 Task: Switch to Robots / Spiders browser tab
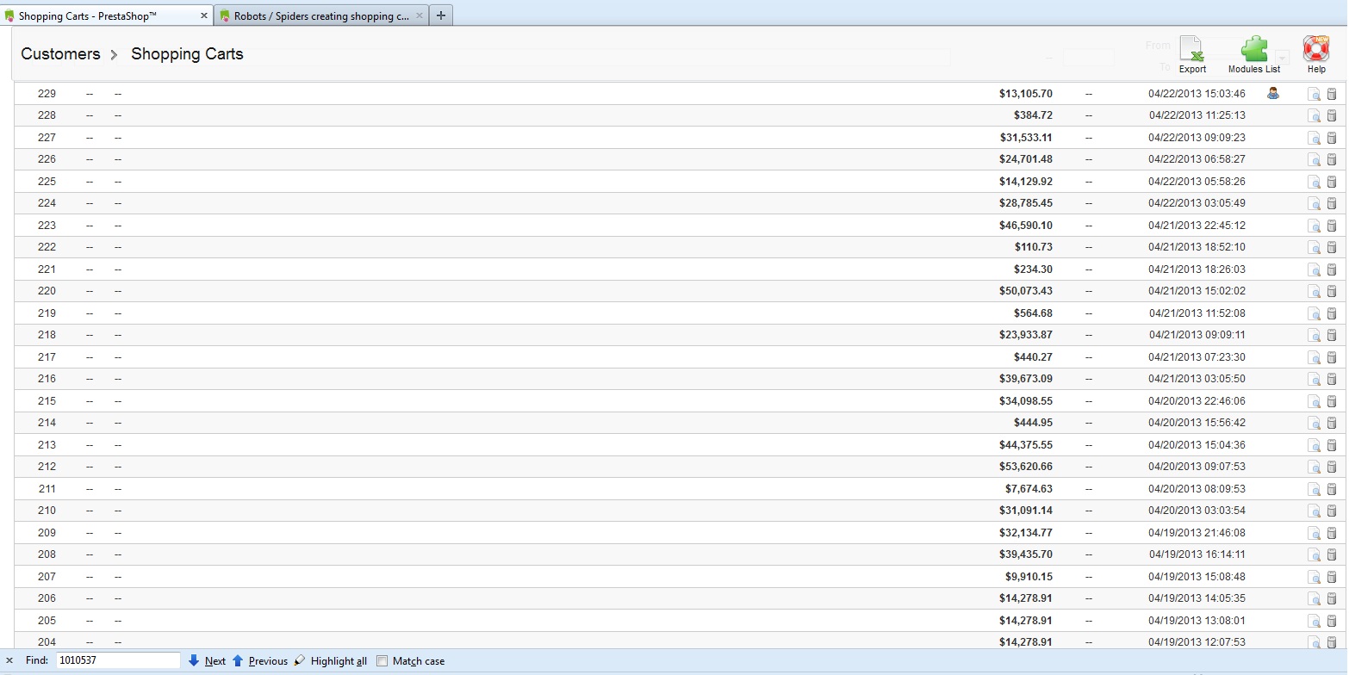coord(320,15)
